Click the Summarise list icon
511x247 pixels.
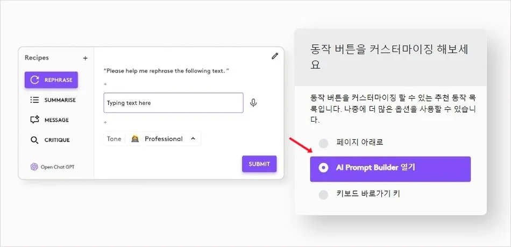pyautogui.click(x=34, y=100)
